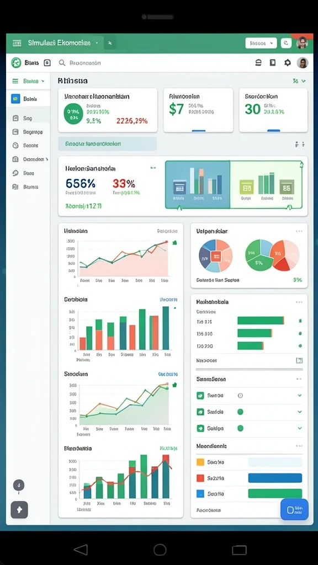Click the calendar icon in blue chart panel
The height and width of the screenshot is (565, 318).
coord(179,187)
